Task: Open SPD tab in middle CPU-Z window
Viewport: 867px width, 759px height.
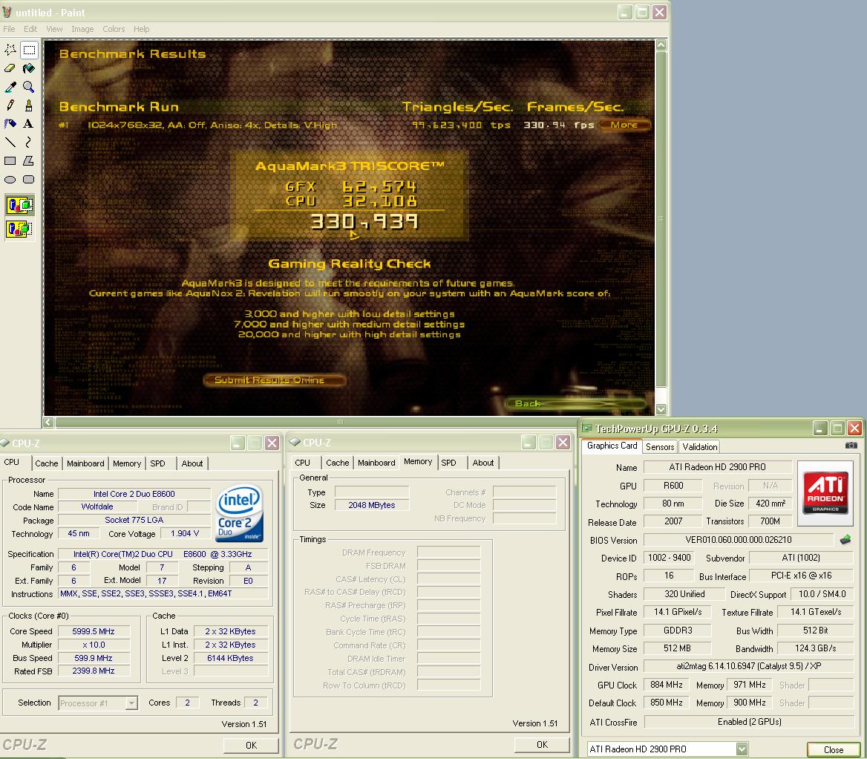Action: coord(448,463)
